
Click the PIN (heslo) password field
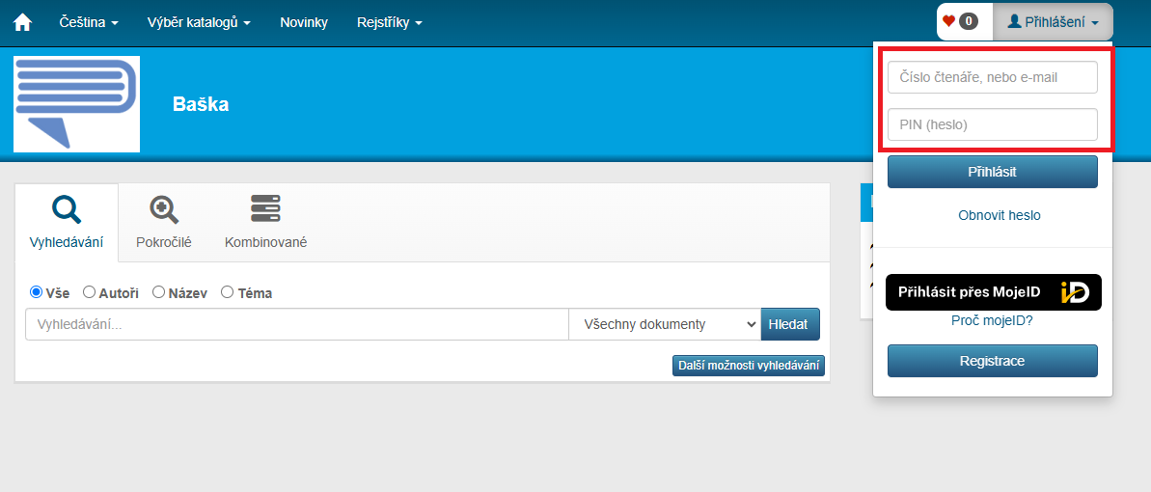click(992, 124)
